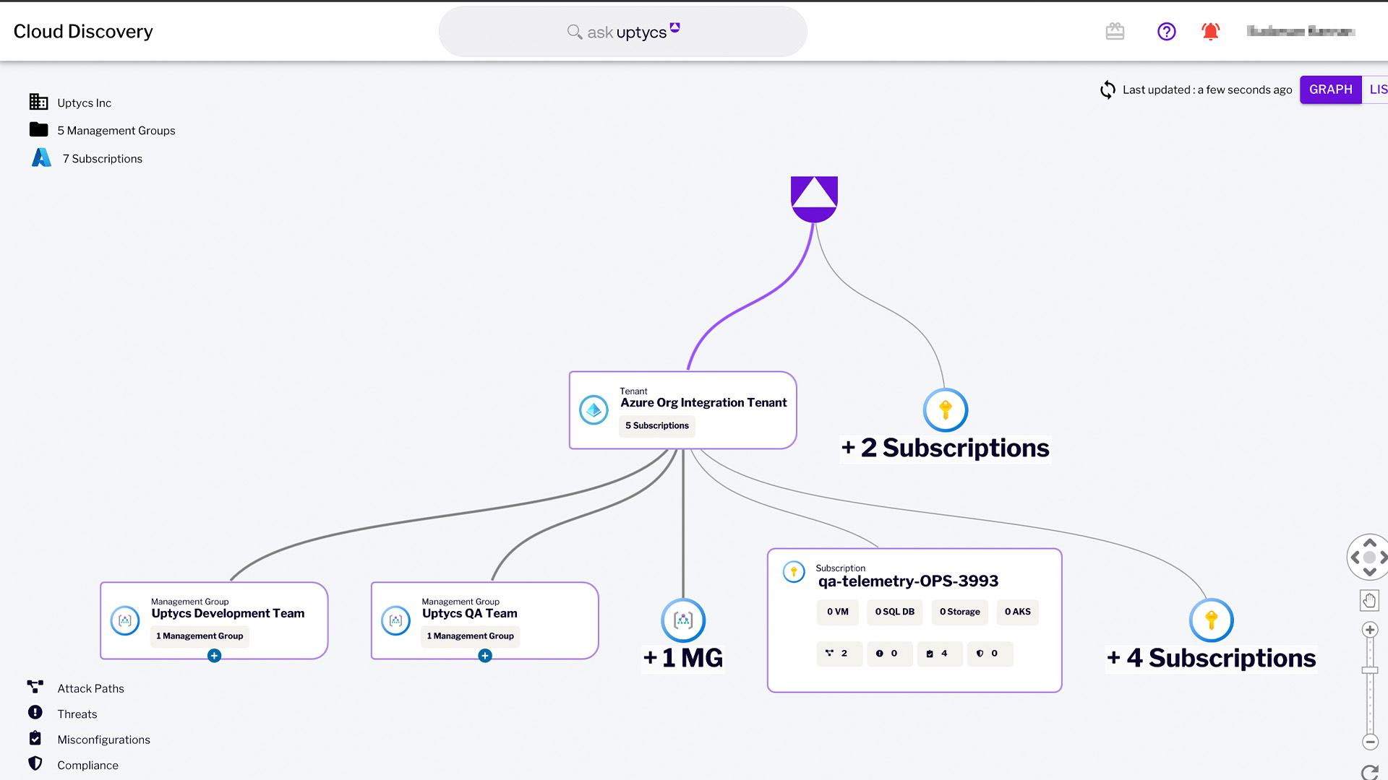The height and width of the screenshot is (780, 1388).
Task: Click the Misconfigurations sidebar icon
Action: click(35, 738)
